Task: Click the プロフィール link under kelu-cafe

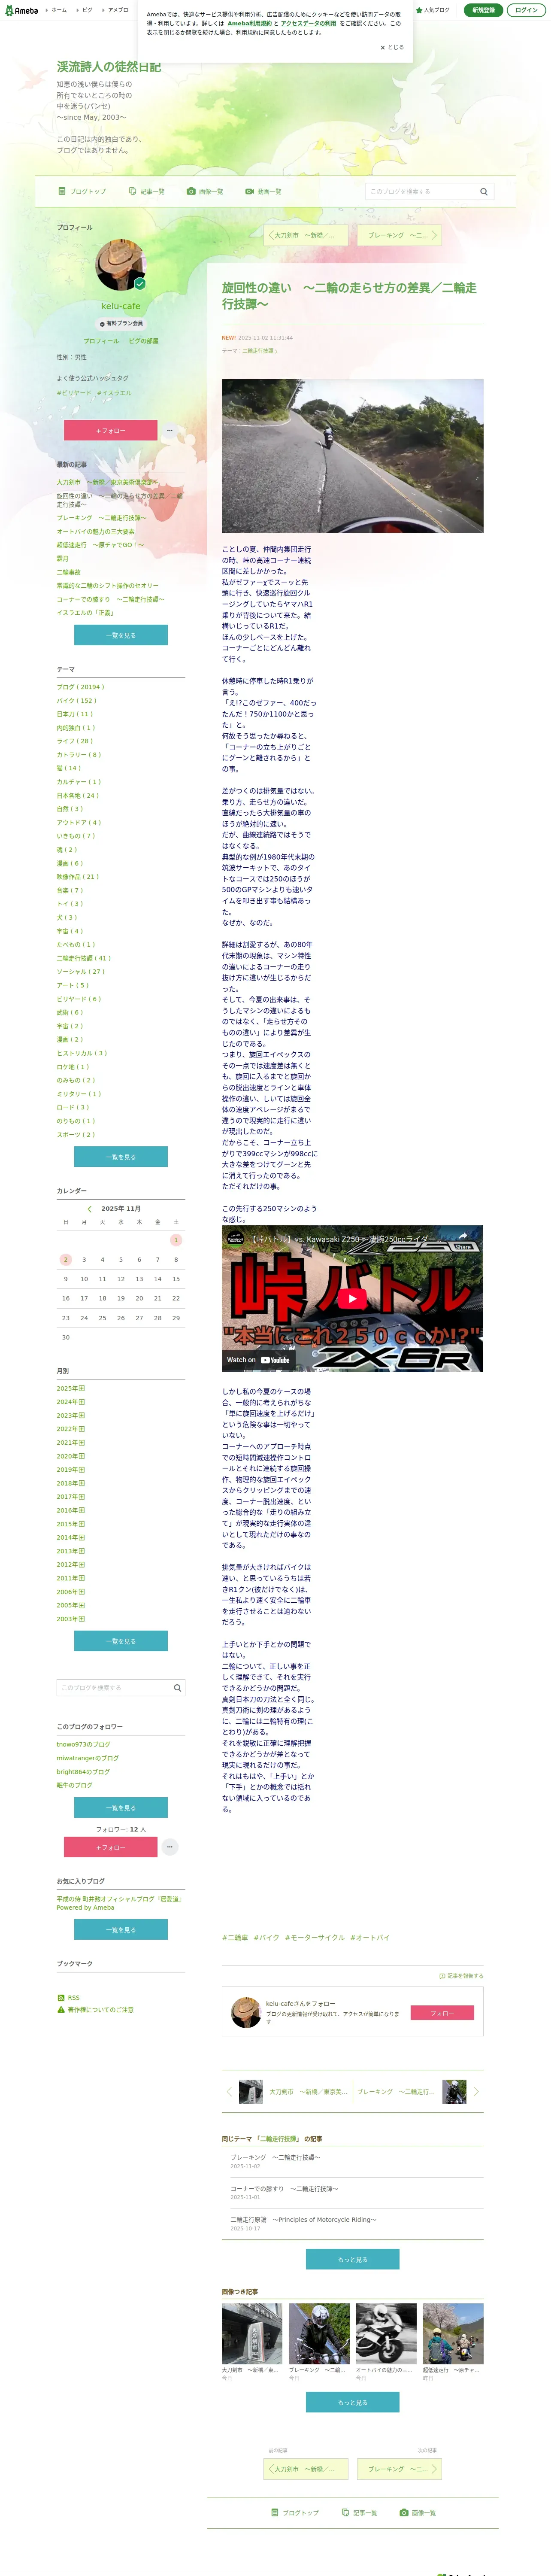Action: 101,341
